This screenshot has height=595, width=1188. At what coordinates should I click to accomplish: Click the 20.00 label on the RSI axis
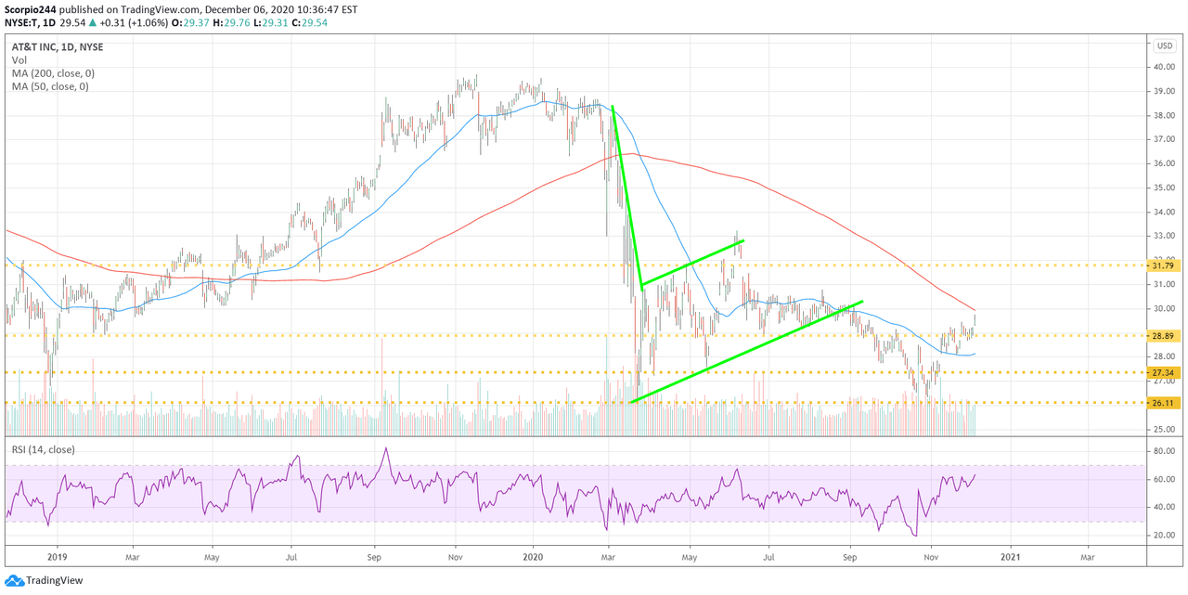[x=1165, y=536]
